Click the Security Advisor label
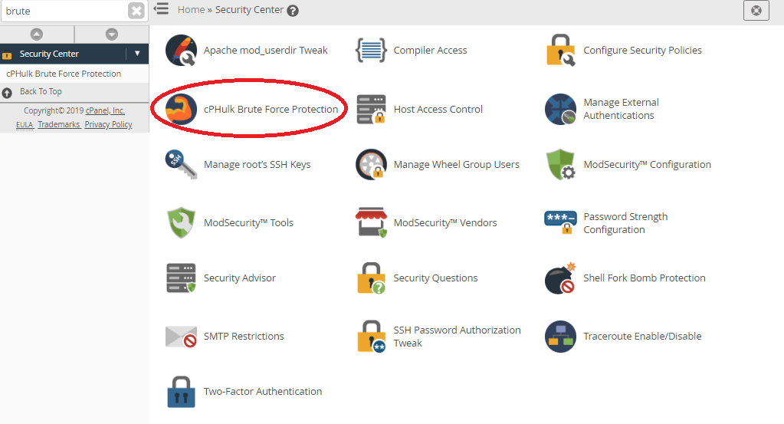This screenshot has width=784, height=424. 240,278
